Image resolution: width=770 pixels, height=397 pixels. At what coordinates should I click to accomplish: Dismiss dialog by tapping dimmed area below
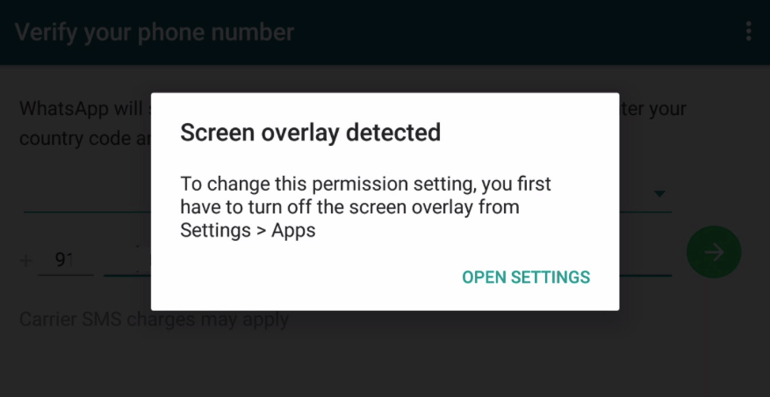(385, 354)
